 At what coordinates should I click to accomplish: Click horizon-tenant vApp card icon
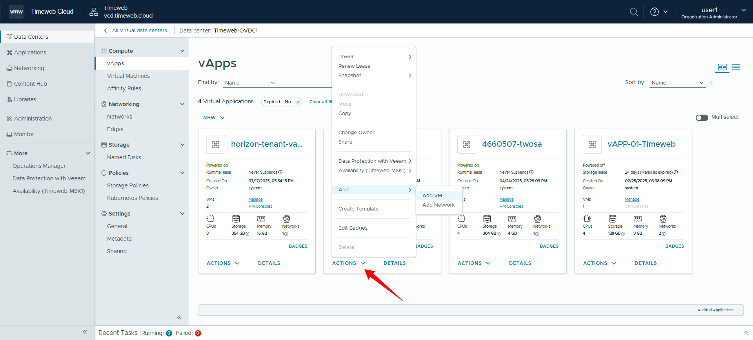[216, 144]
